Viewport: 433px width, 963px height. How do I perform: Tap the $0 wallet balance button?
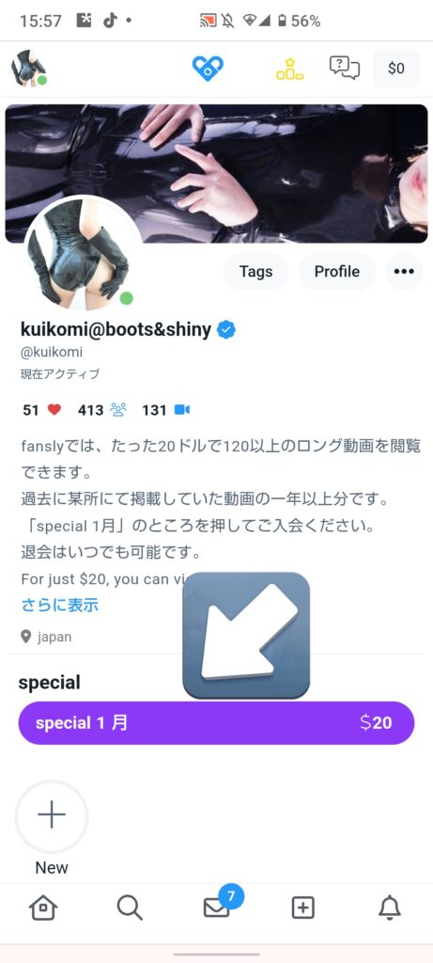point(396,68)
